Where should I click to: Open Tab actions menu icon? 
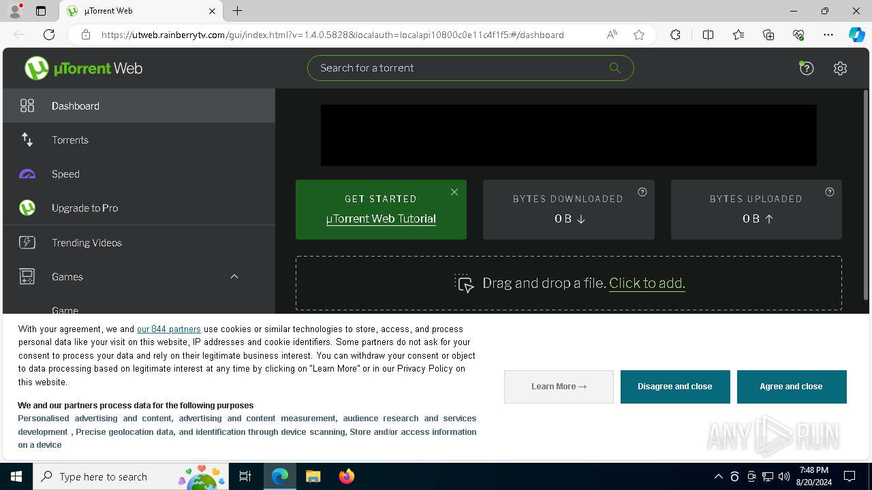(41, 11)
